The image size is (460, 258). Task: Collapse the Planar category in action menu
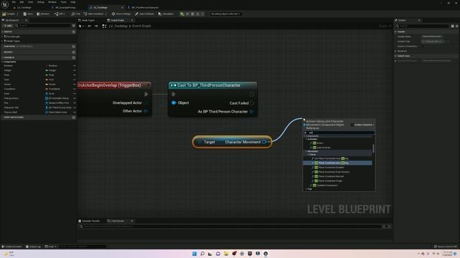tap(308, 155)
